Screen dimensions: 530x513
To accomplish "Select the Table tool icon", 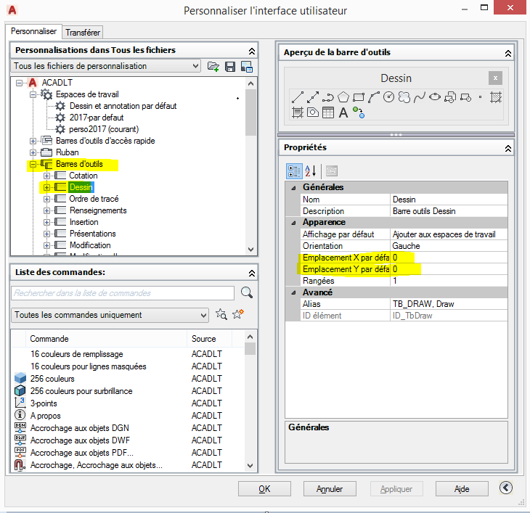I will pos(328,112).
